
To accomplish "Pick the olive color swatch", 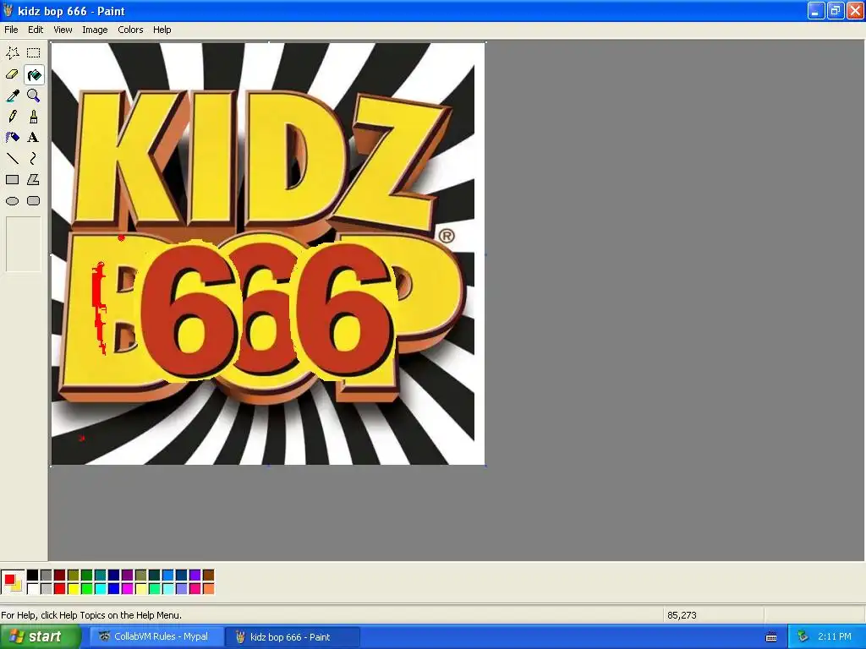I will (74, 575).
